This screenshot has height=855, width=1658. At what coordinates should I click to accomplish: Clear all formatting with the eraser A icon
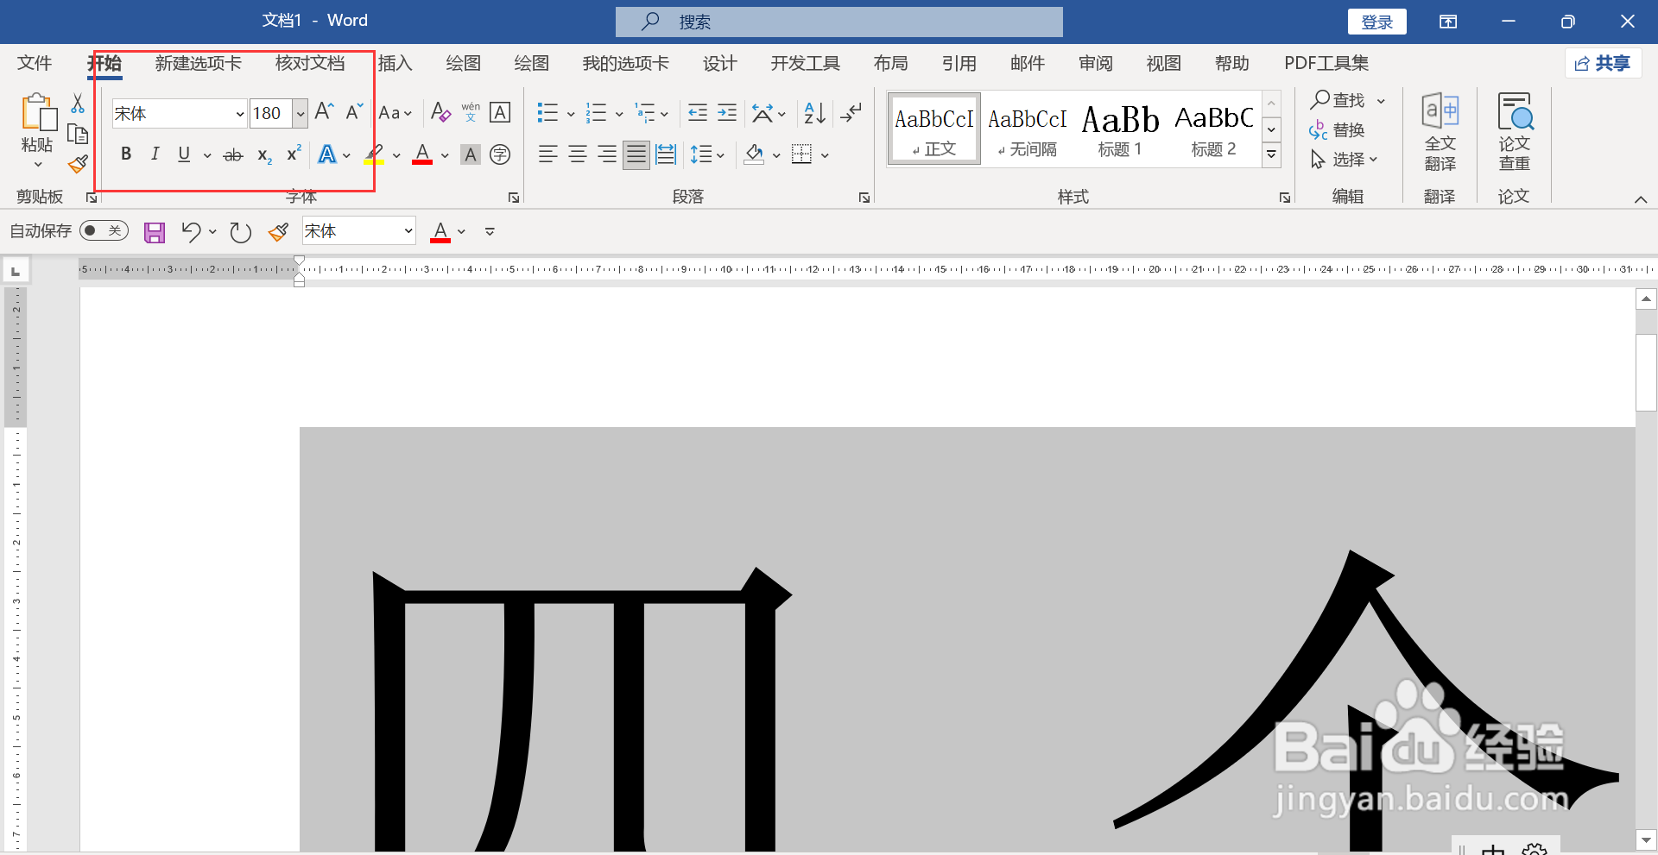click(440, 112)
